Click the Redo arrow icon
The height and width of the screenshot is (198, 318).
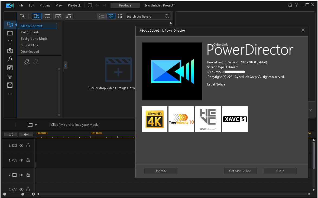tap(105, 5)
